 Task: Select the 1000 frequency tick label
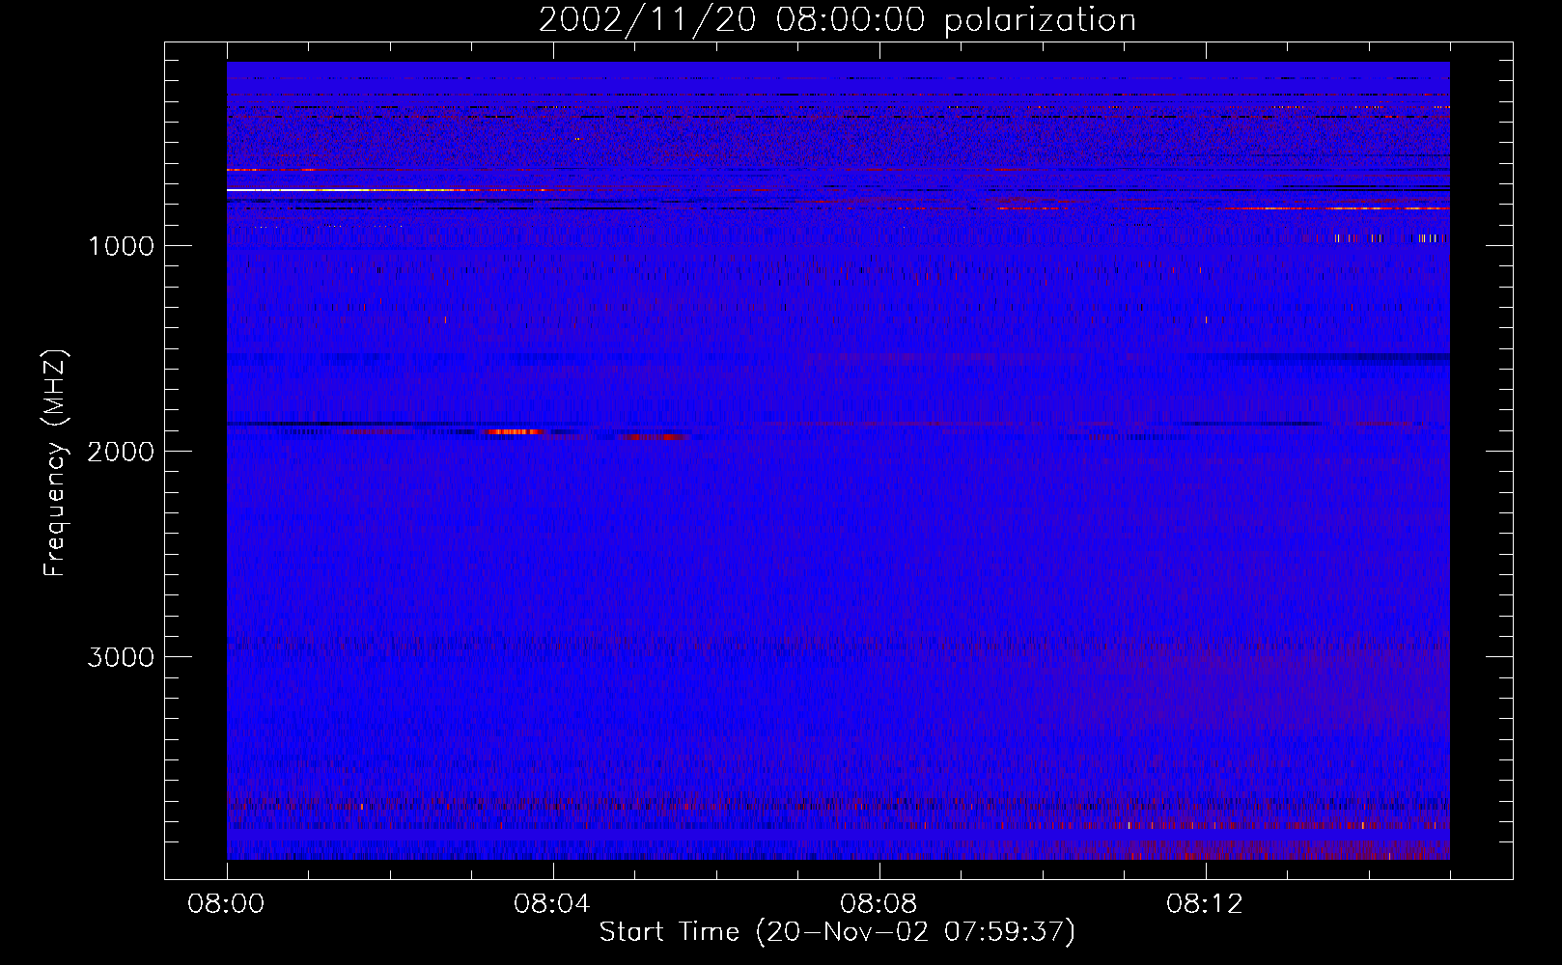click(121, 246)
